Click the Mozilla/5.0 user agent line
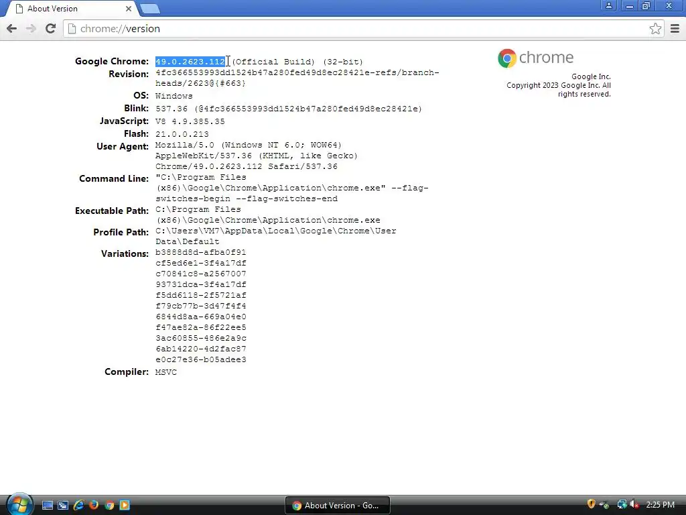Screen dimensions: 686x515 coord(248,145)
